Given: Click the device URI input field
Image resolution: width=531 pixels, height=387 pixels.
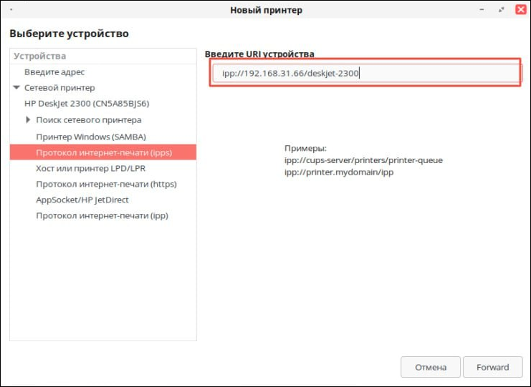Looking at the screenshot, I should (365, 74).
